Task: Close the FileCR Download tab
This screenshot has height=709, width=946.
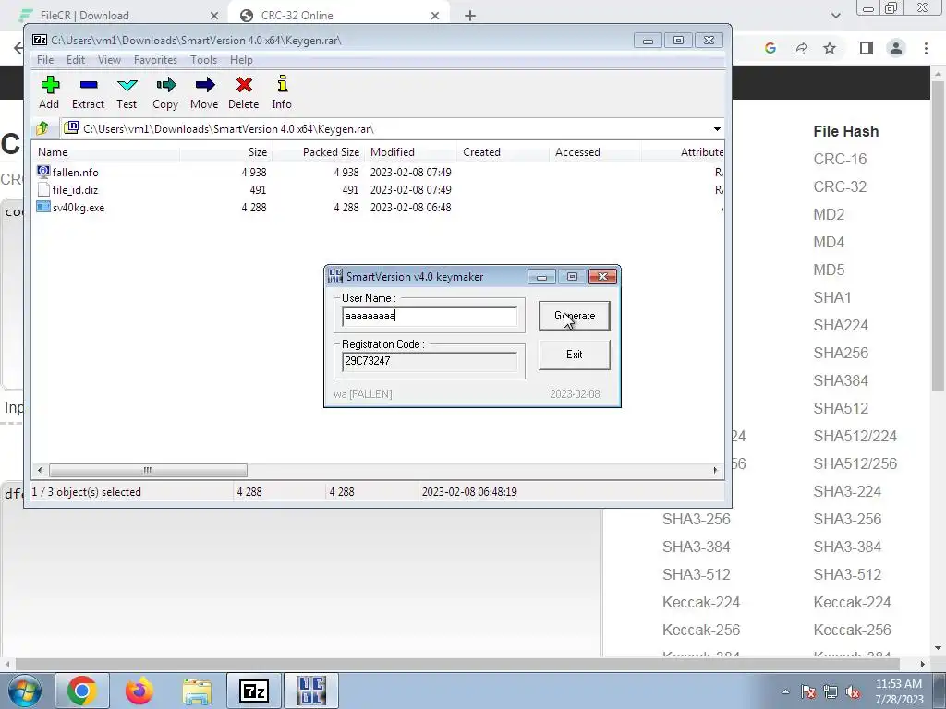Action: [x=214, y=16]
